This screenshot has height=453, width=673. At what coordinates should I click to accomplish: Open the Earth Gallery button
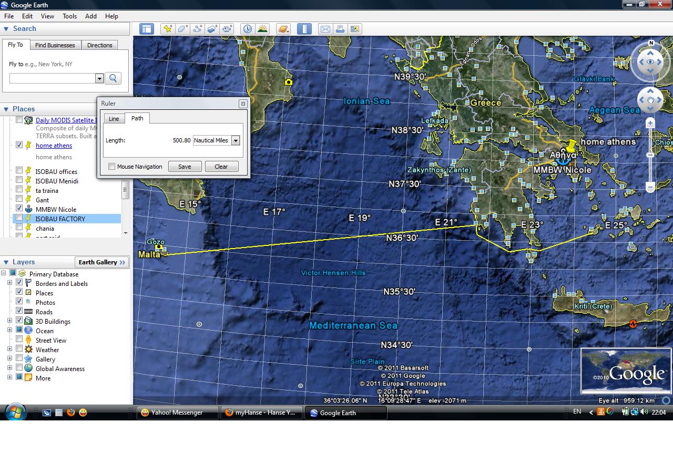(x=102, y=262)
